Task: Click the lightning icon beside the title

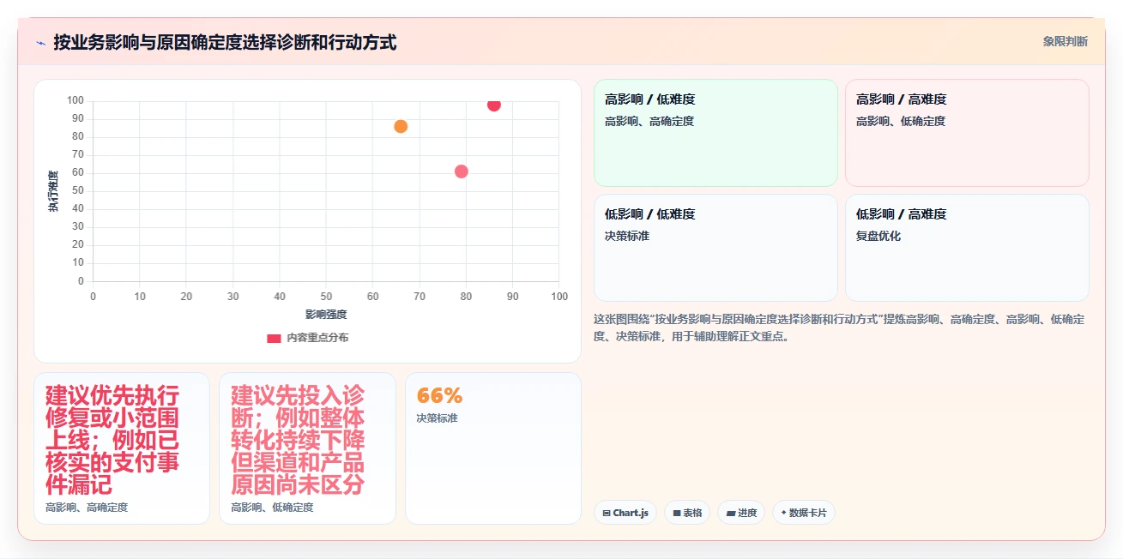Action: coord(41,43)
